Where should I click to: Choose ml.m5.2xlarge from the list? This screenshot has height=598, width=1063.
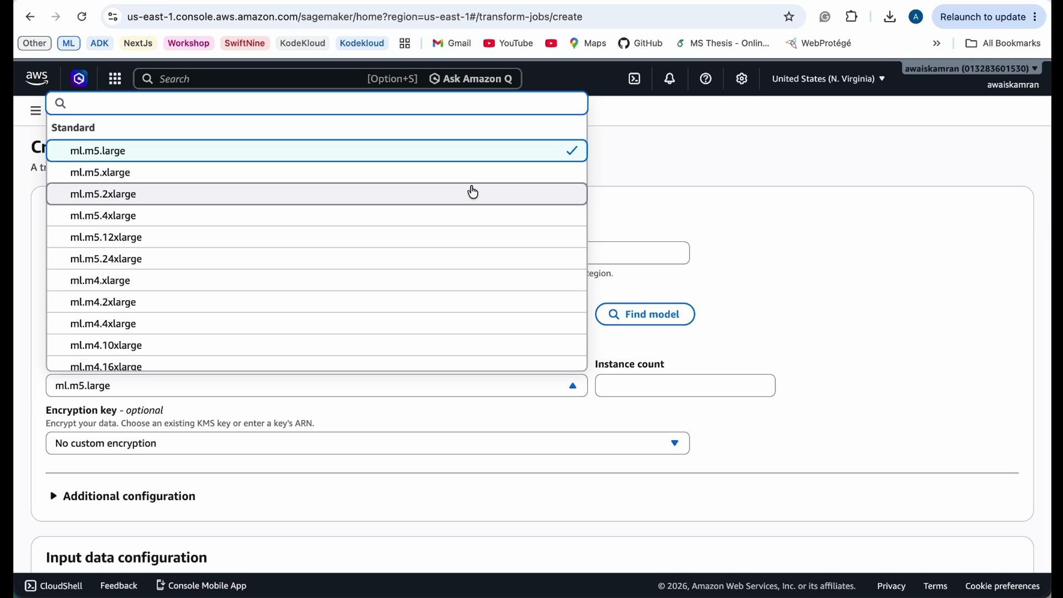(317, 194)
